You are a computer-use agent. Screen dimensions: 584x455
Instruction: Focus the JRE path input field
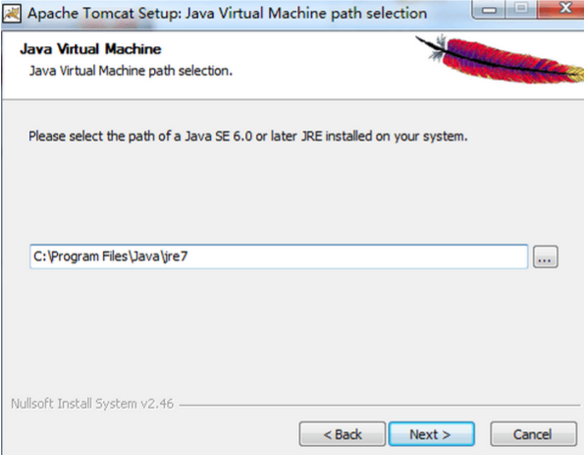point(279,256)
